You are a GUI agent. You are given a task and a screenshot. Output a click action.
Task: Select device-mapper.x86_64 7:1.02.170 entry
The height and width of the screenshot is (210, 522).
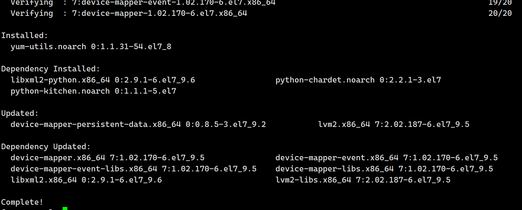(x=107, y=157)
